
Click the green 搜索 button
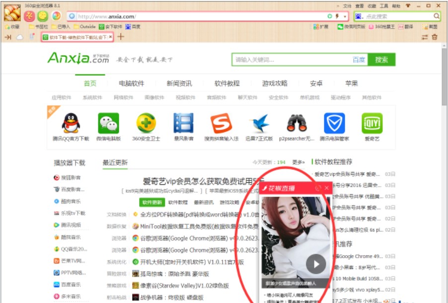pyautogui.click(x=381, y=60)
